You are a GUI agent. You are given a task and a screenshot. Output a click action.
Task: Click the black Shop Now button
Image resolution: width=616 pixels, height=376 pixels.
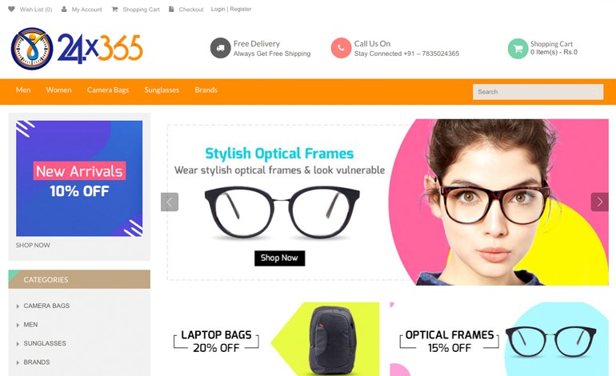(x=279, y=258)
